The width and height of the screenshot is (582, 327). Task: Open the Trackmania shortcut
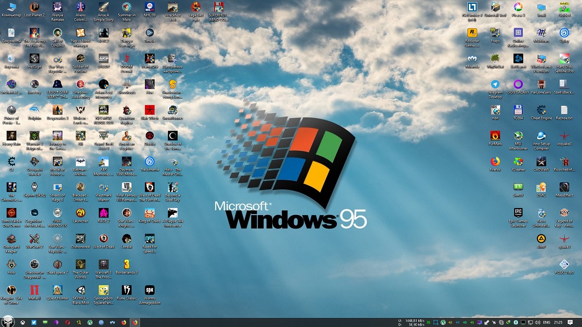coord(150,163)
